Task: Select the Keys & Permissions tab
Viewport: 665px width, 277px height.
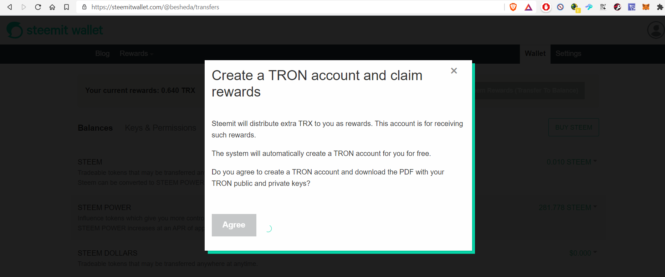Action: pos(160,128)
